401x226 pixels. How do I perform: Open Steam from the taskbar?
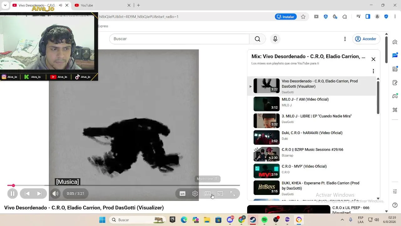253,220
